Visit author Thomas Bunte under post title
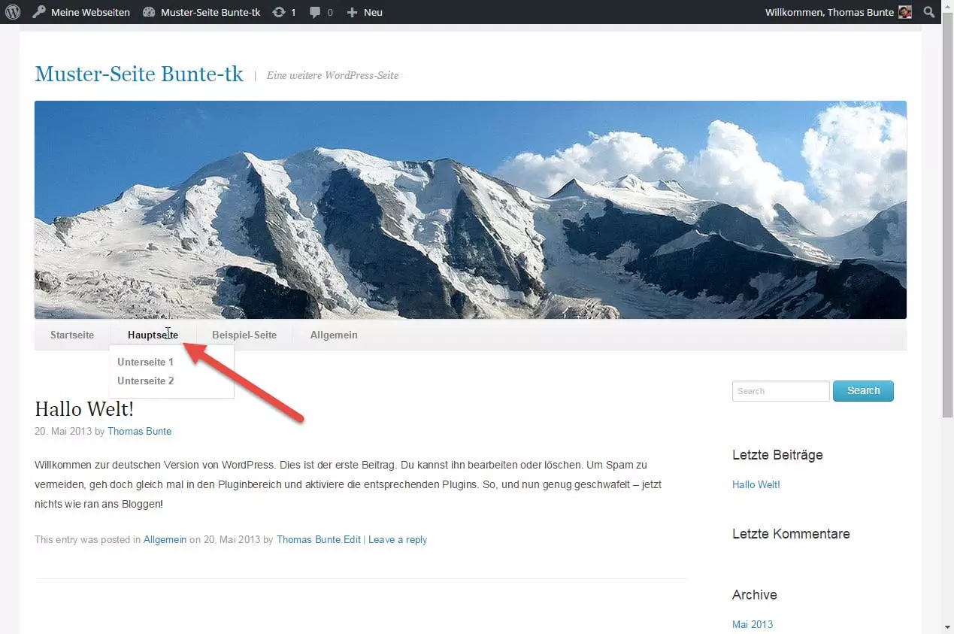 click(x=139, y=431)
